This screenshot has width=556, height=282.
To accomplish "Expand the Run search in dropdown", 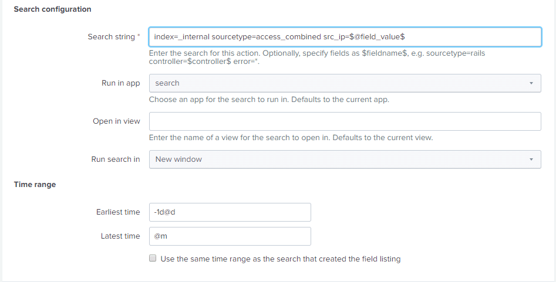I will 345,159.
